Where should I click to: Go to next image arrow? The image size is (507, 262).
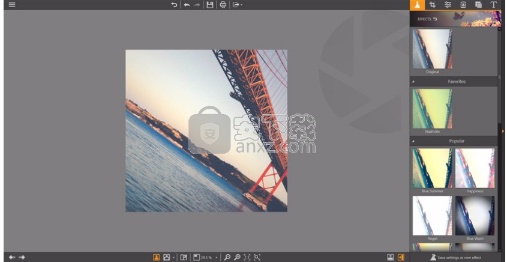(x=22, y=257)
